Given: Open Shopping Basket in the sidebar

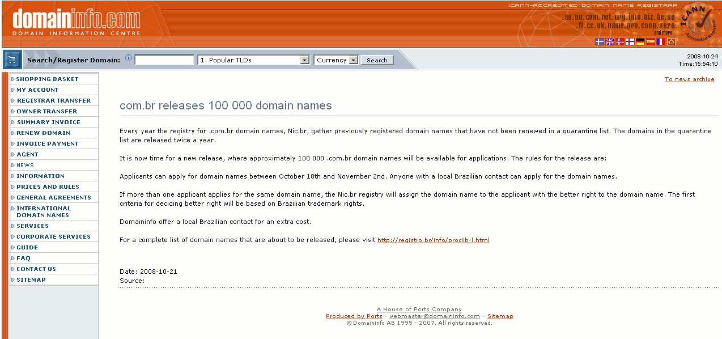Looking at the screenshot, I should (x=47, y=79).
